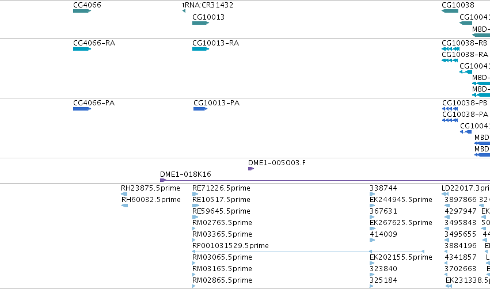The image size is (490, 289).
Task: Click the DME1-005003.F label text
Action: tap(277, 163)
